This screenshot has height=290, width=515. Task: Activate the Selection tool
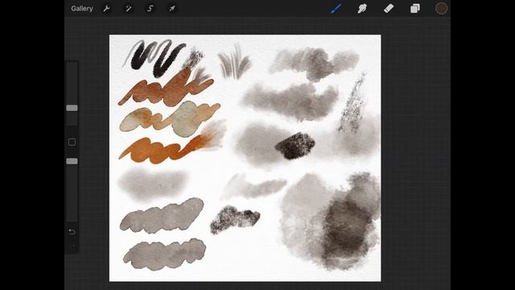150,9
